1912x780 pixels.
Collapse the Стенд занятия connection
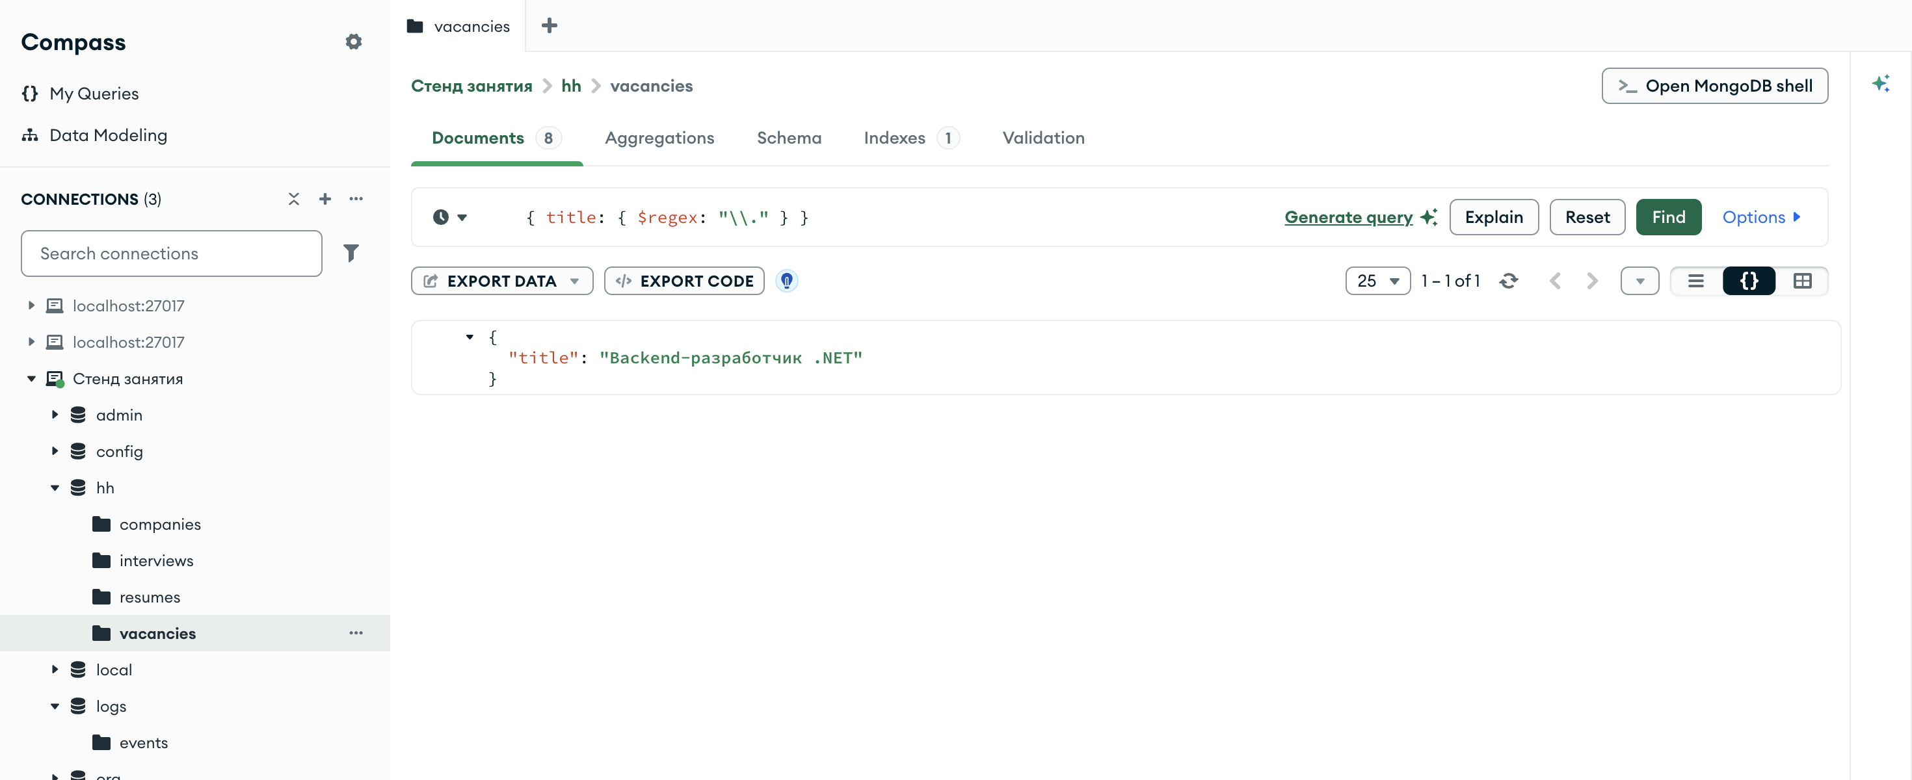pos(31,378)
